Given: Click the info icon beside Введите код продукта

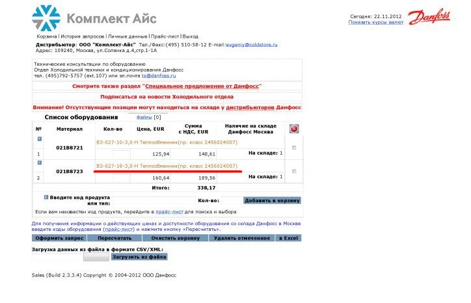Looking at the screenshot, I should point(46,197).
